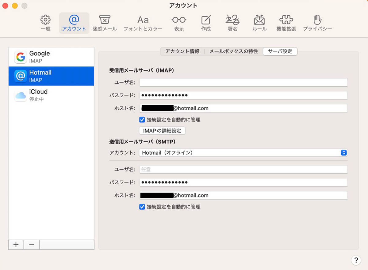368x270 pixels.
Task: Open the 一般 general preferences gear
Action: pos(46,23)
